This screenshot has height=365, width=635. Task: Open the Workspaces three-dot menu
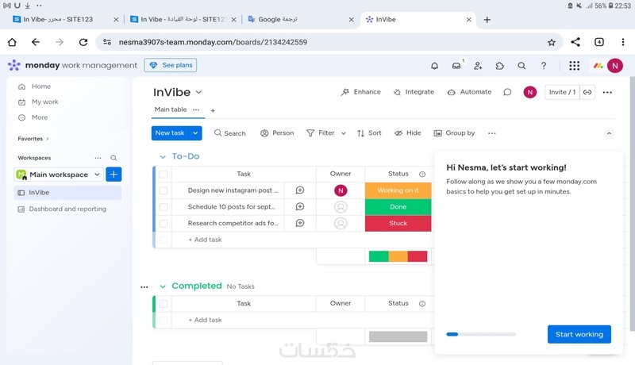[x=98, y=158]
